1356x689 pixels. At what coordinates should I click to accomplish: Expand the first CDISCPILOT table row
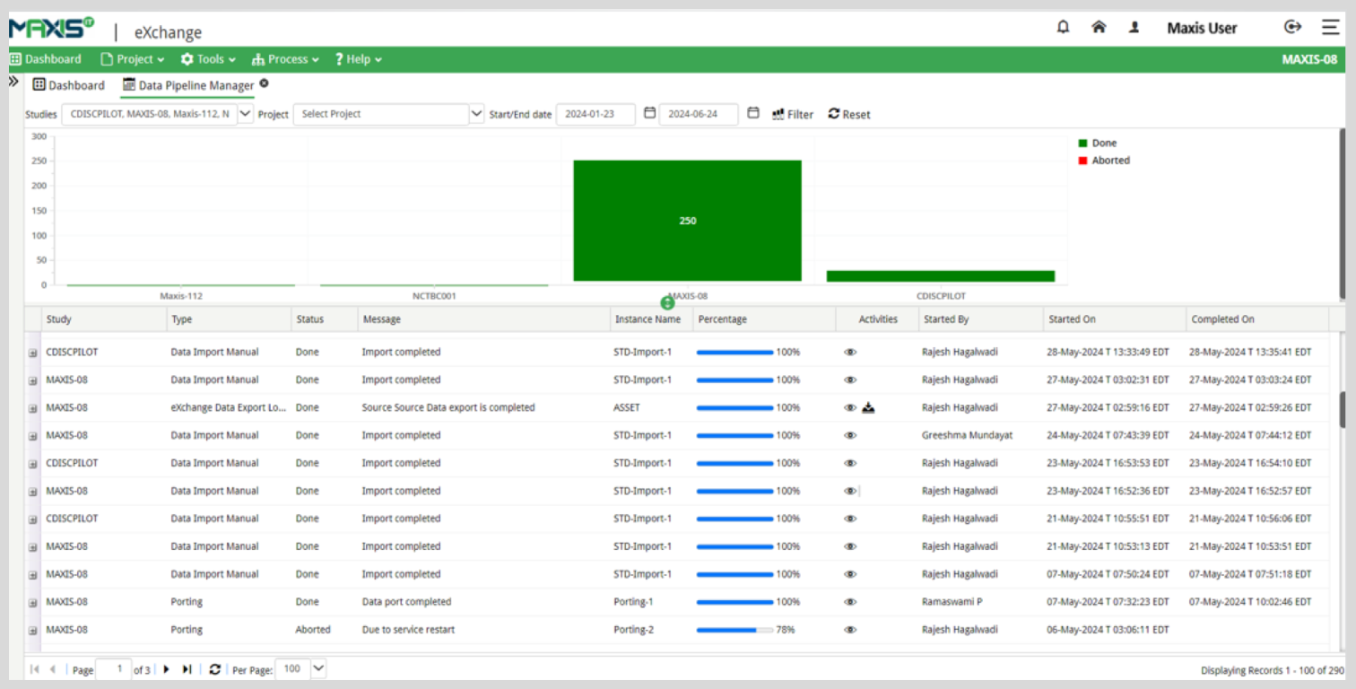pyautogui.click(x=32, y=353)
